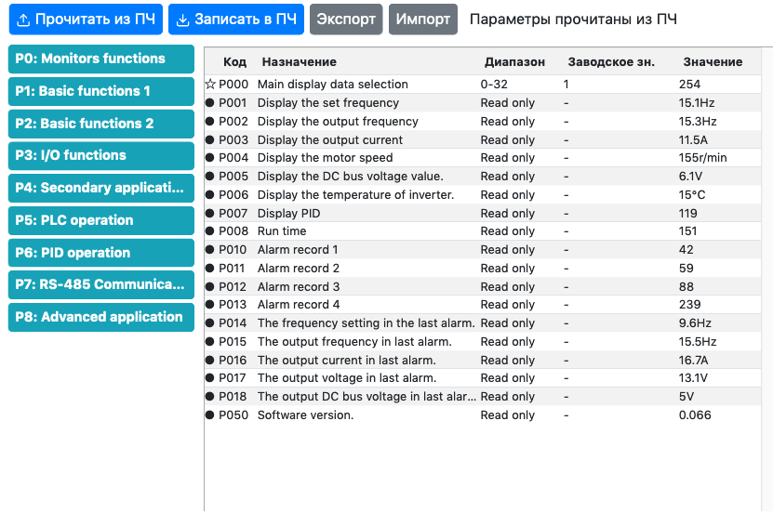Click the dot icon beside P008

click(x=210, y=231)
